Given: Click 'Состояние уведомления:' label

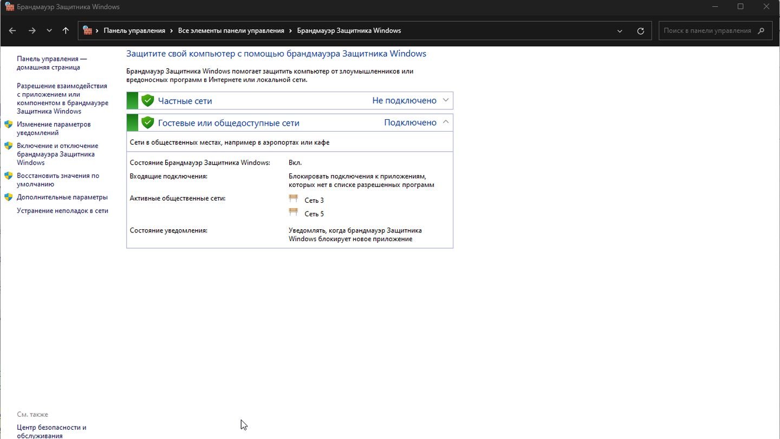Looking at the screenshot, I should (168, 230).
